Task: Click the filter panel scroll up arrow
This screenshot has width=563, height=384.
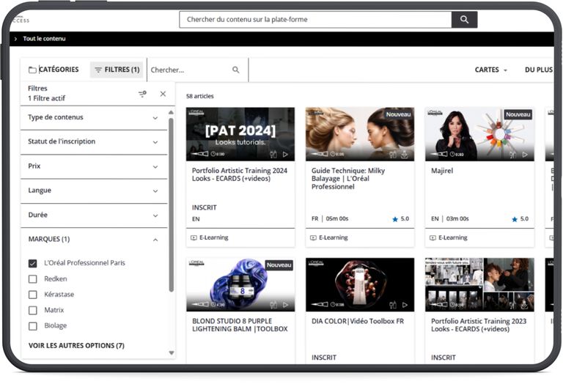Action: pos(172,112)
